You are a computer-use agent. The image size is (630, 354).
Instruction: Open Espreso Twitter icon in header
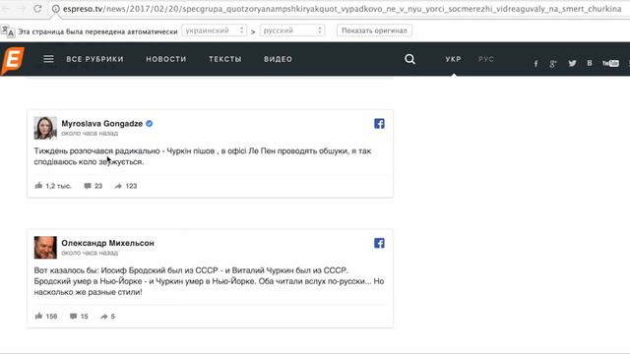[x=572, y=63]
